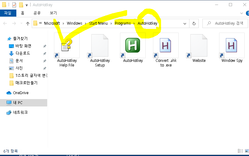Switch to the 홈 ribbon tab
The image size is (249, 156).
tap(23, 13)
